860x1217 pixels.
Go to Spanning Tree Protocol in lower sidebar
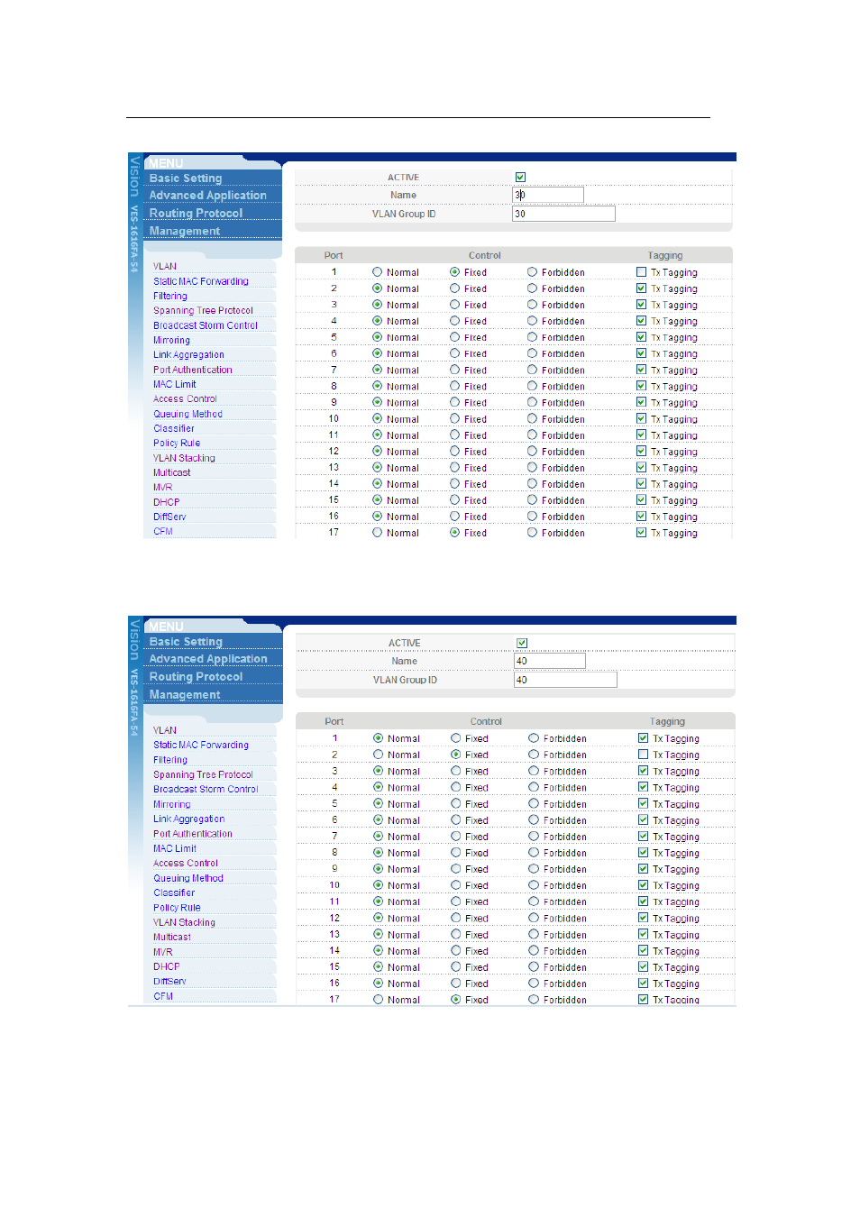pyautogui.click(x=203, y=774)
